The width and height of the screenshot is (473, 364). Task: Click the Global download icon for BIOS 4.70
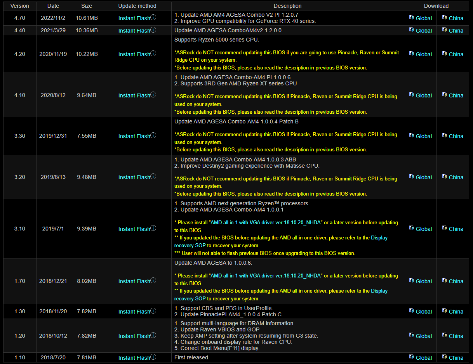tap(411, 17)
